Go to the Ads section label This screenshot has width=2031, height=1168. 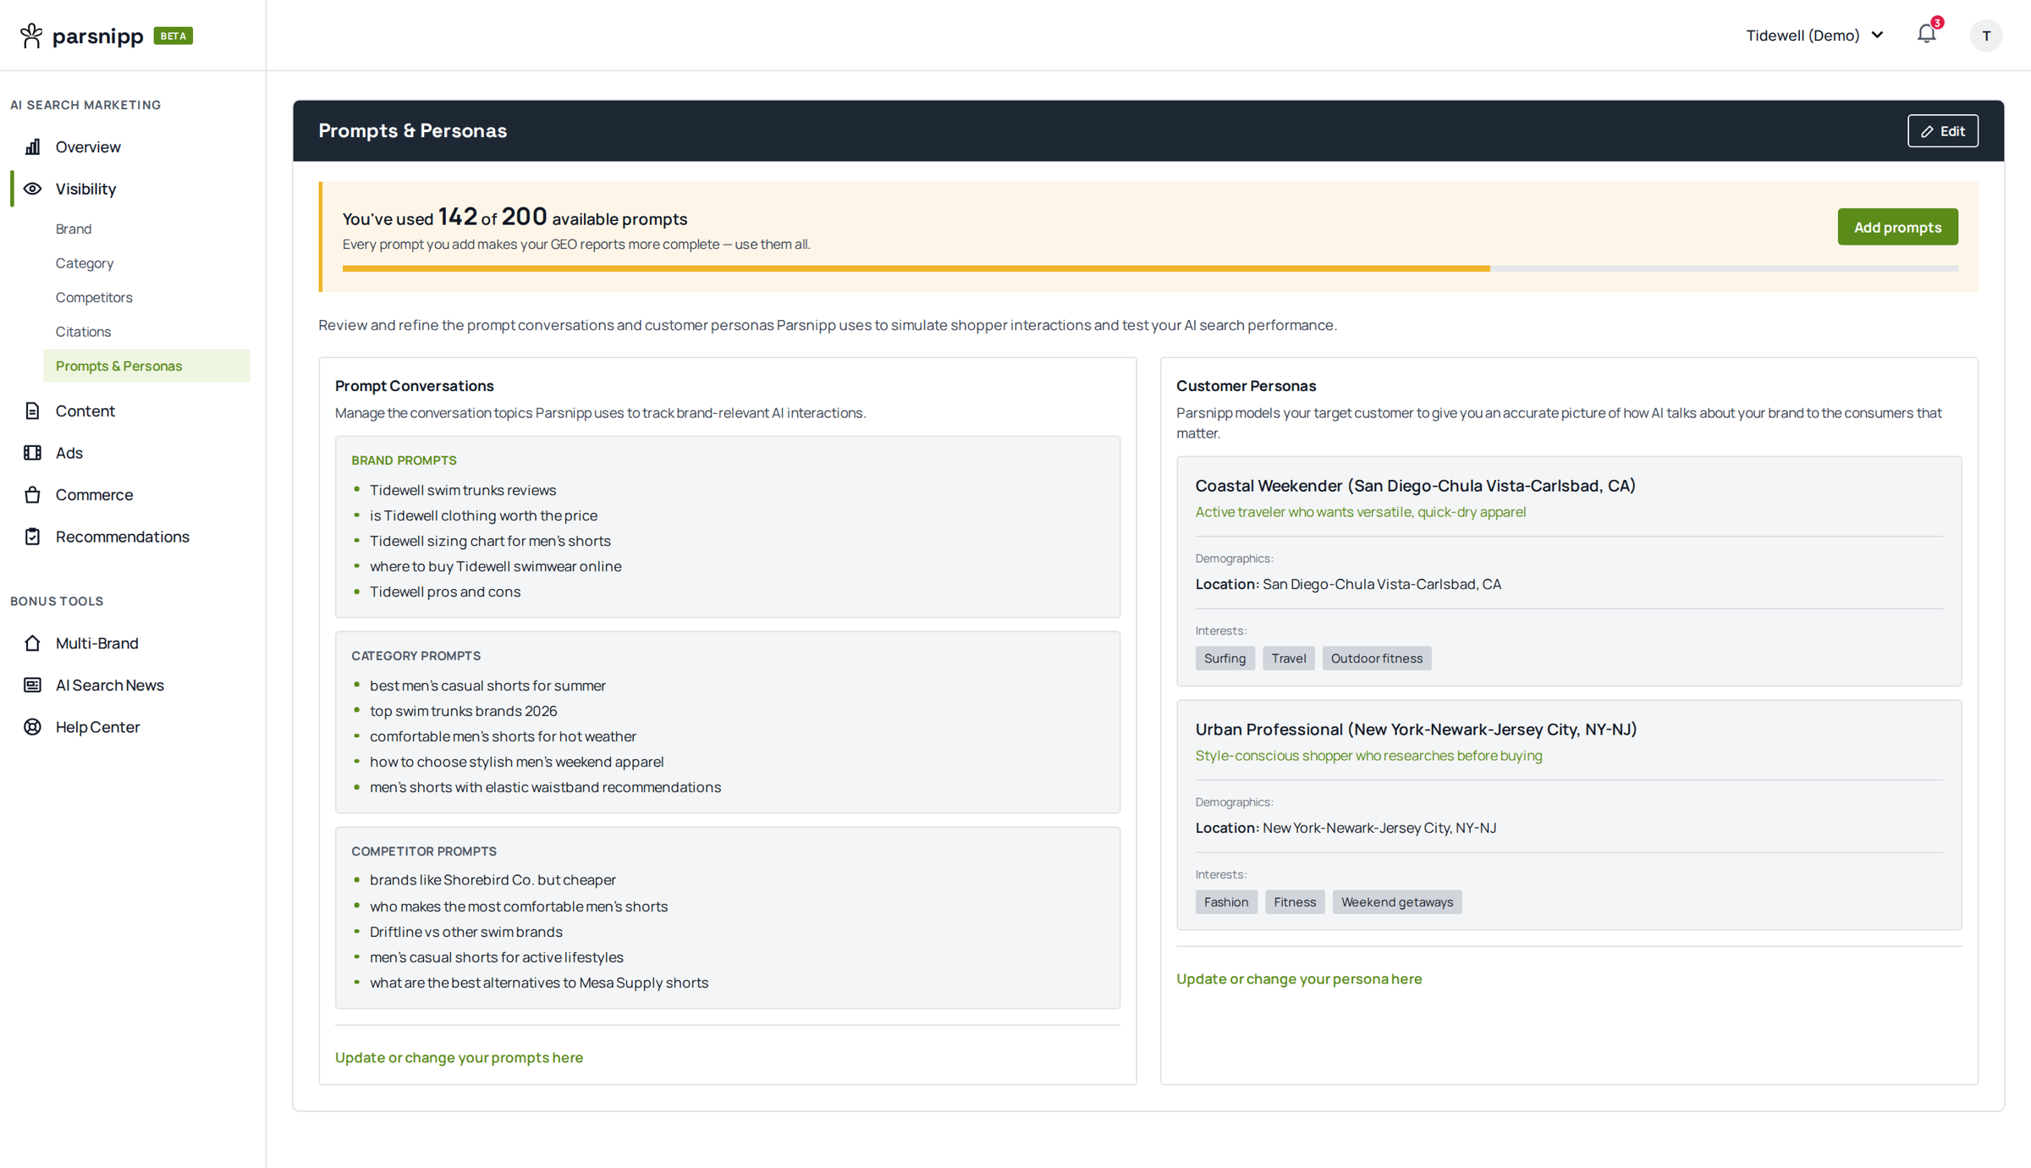click(x=69, y=453)
